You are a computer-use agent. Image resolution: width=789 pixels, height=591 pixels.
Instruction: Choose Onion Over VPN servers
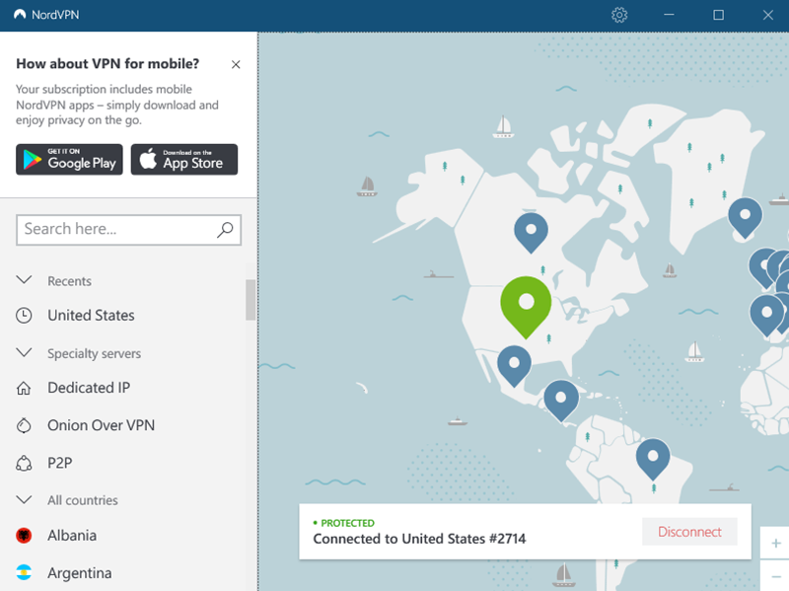click(102, 425)
